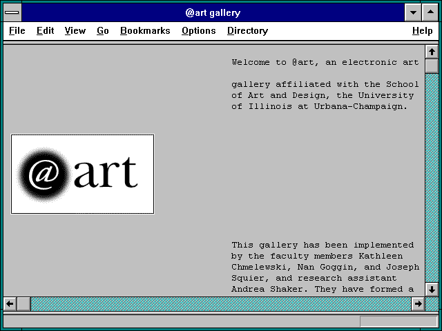Screen dimensions: 442x331
Task: Maximize the @art gallery window
Action: (x=430, y=12)
